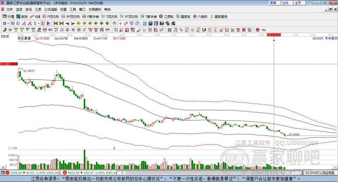Open the 资讯 menu
Image resolution: width=338 pixels, height=182 pixels.
28,10
